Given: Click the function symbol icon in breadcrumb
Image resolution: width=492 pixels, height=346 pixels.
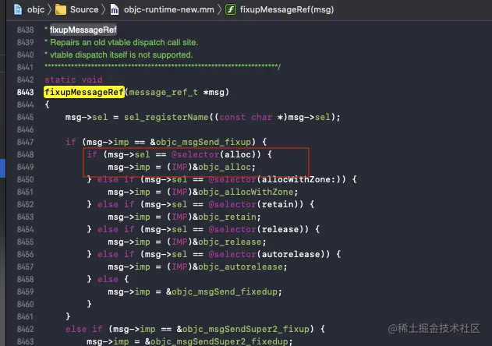Looking at the screenshot, I should [231, 9].
